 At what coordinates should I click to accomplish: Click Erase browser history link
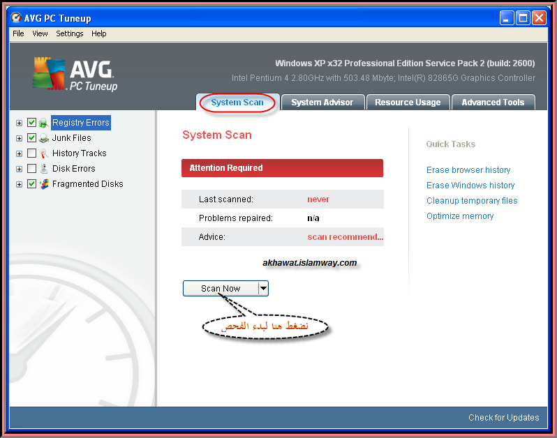tap(468, 170)
